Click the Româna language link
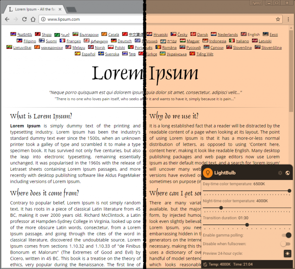This screenshot has height=269, width=295. [x=169, y=47]
